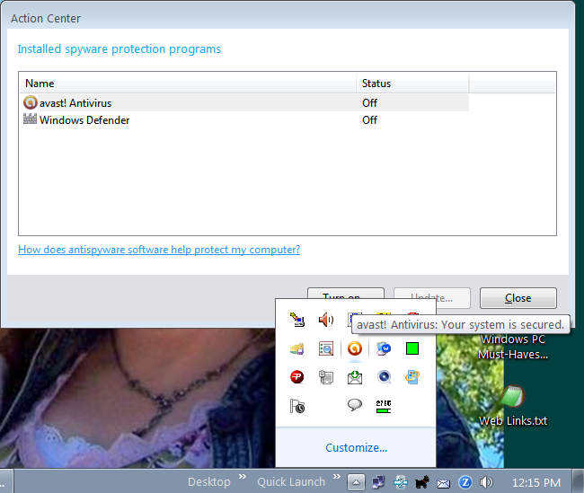Click the battery meter icon with green bar
The width and height of the screenshot is (584, 493).
(x=384, y=407)
